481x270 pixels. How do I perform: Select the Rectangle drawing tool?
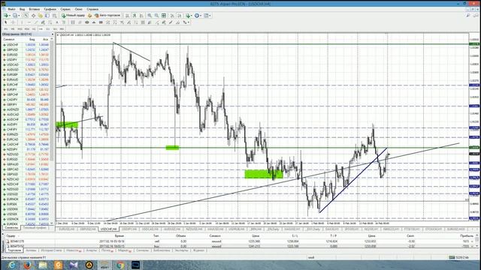(x=101, y=22)
